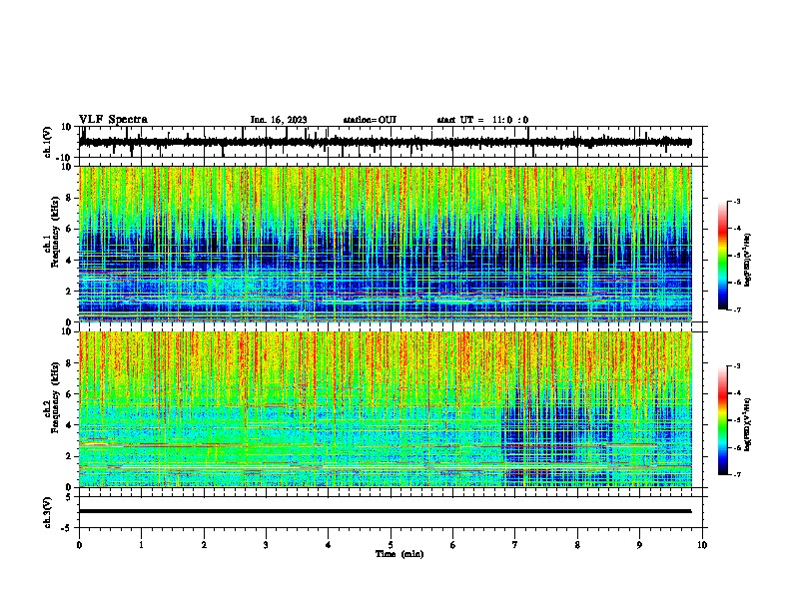Click time axis tick label "6"

(453, 545)
